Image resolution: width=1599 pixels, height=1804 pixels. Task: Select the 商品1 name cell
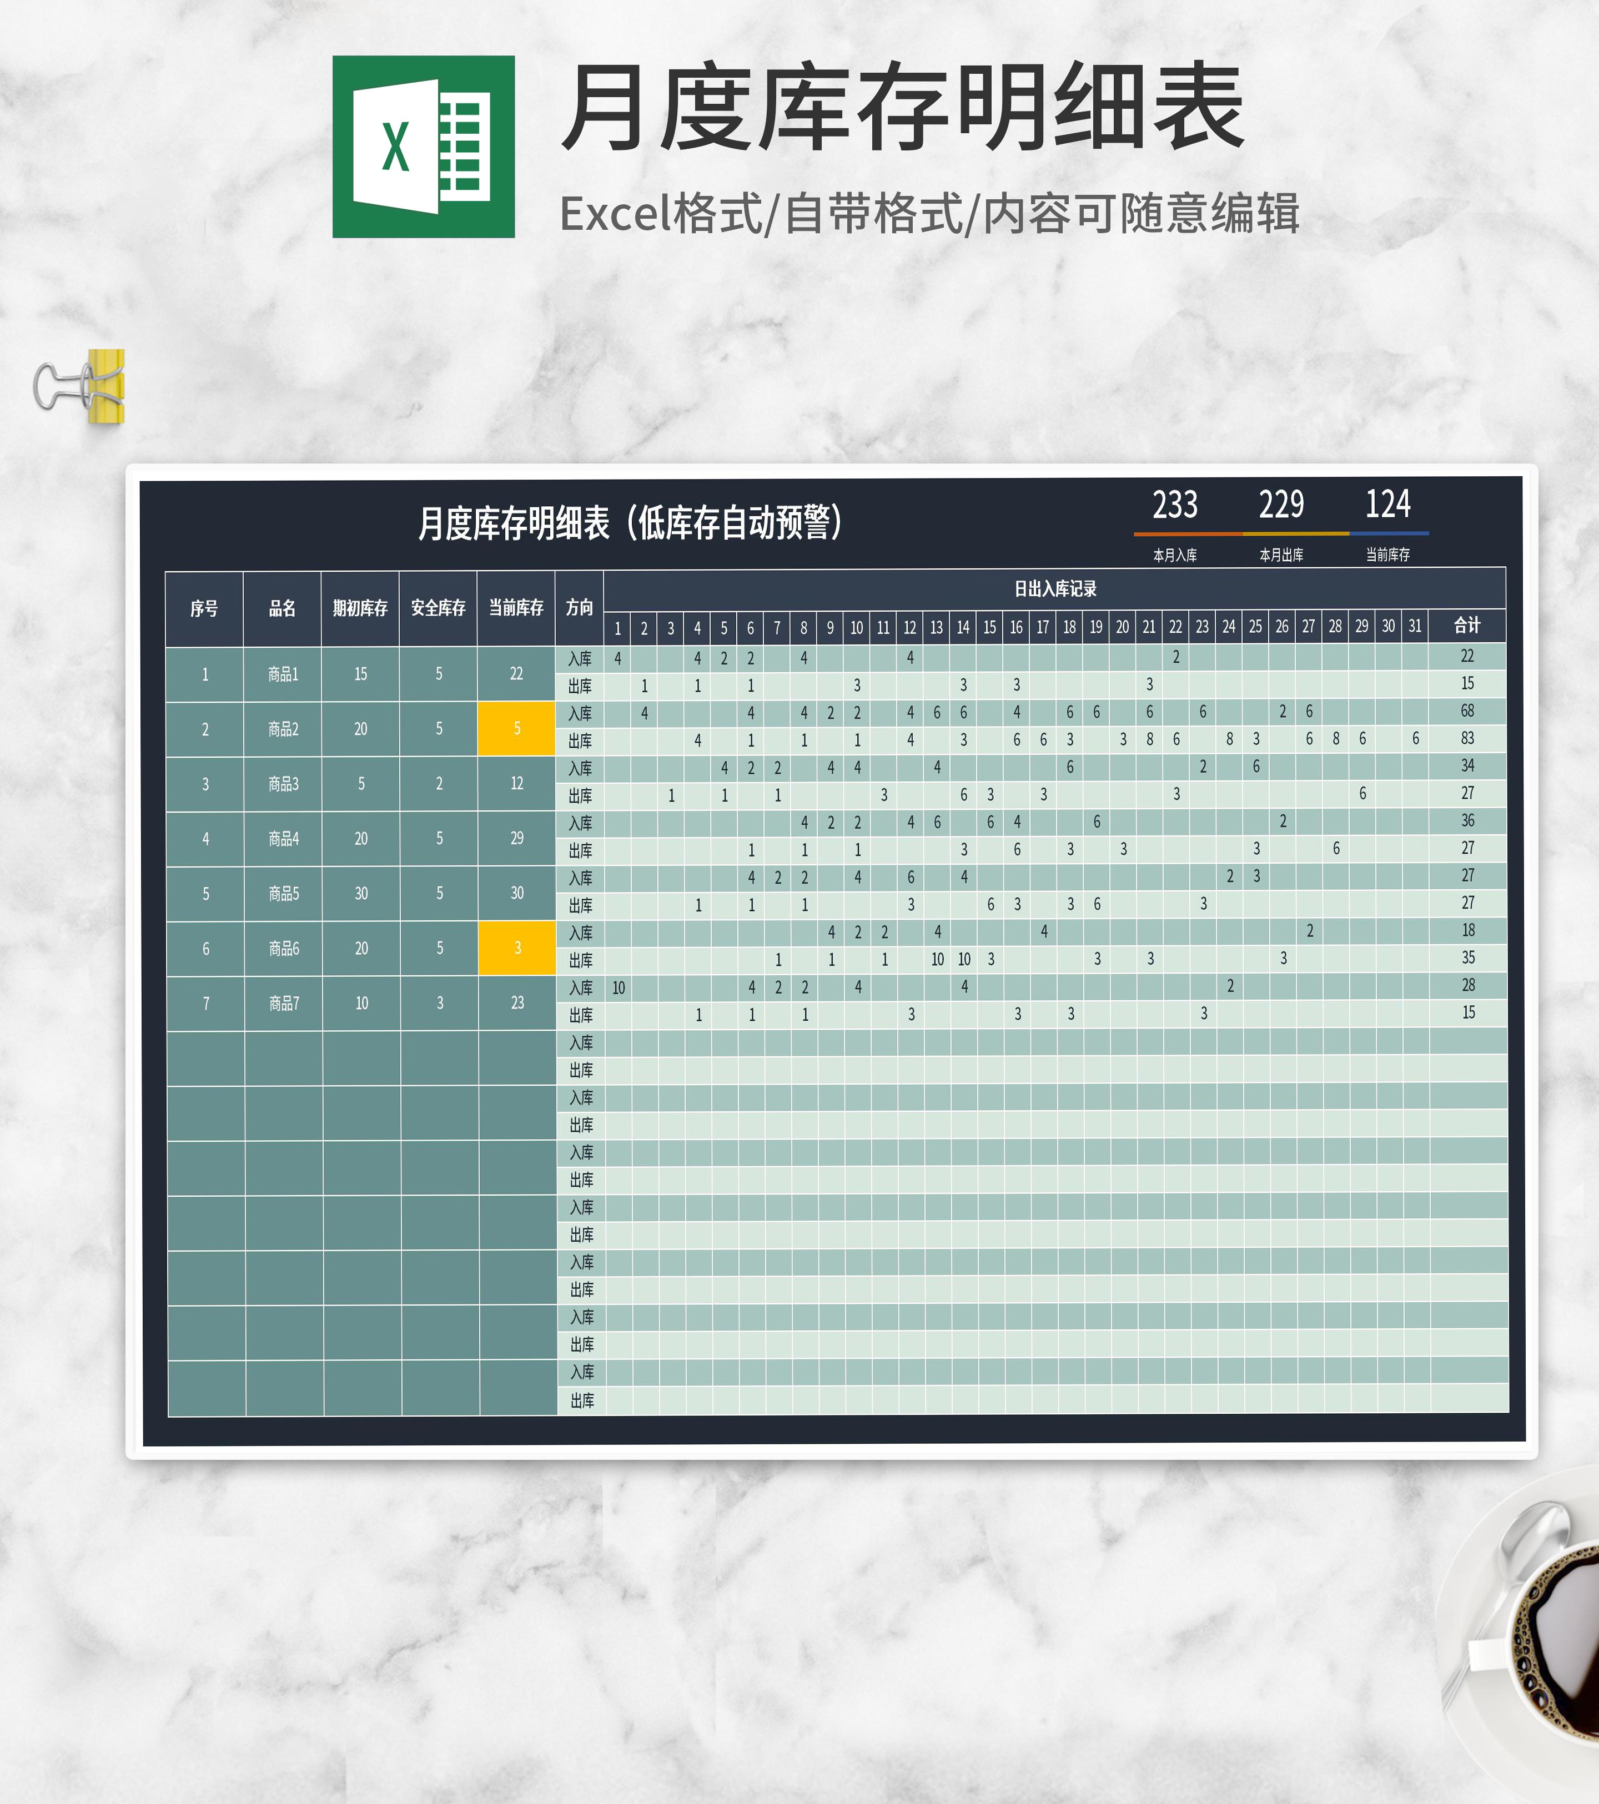283,674
